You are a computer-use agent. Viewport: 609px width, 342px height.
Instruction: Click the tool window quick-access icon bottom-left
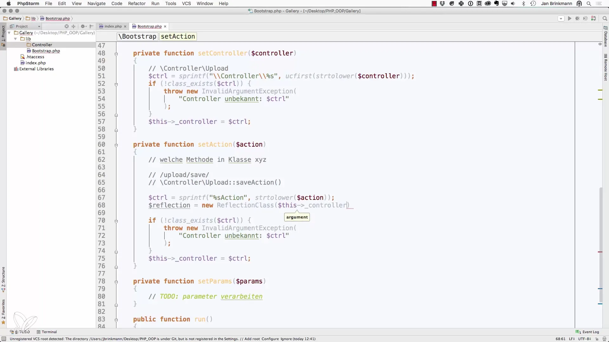(4, 339)
